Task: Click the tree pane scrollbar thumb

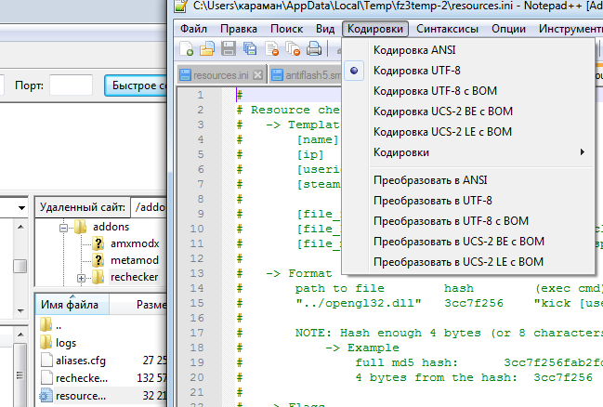Action: pos(20,266)
